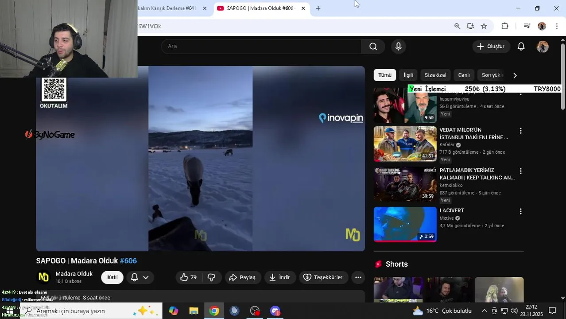Open options menu for LACIVERT video
Screen dimensions: 566x319
click(520, 211)
